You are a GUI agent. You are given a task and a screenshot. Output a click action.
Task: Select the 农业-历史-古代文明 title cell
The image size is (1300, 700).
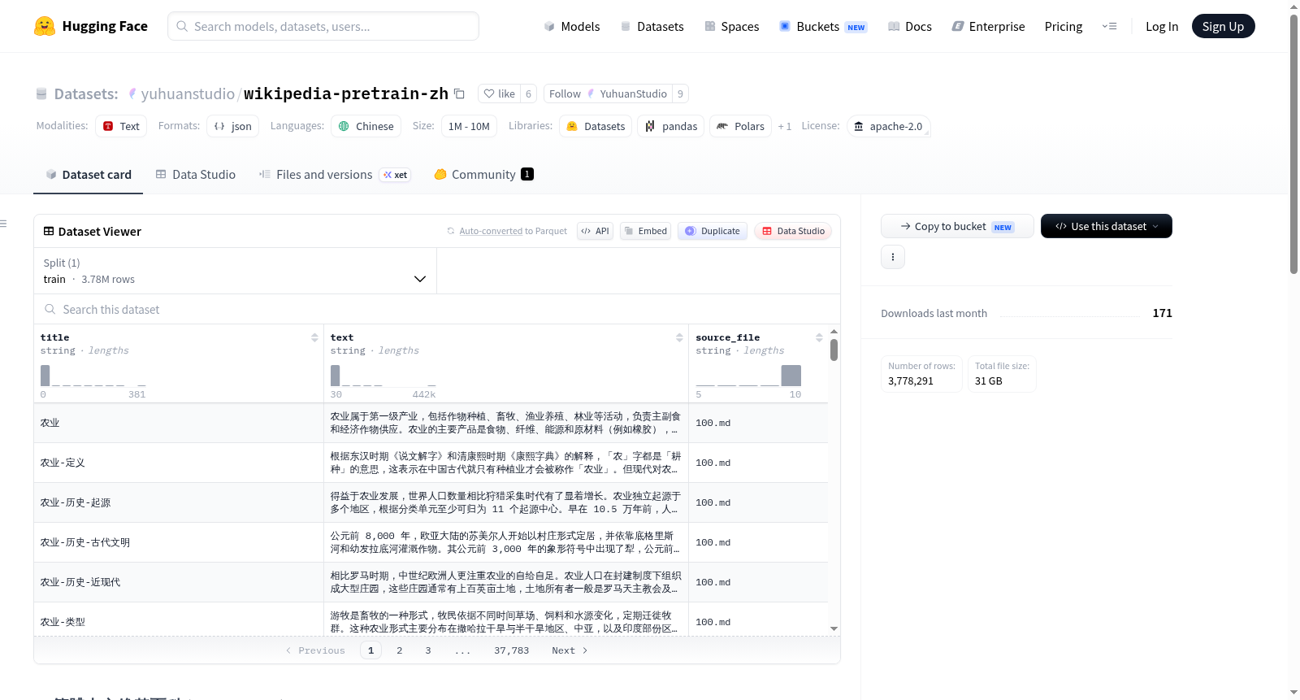tap(179, 542)
